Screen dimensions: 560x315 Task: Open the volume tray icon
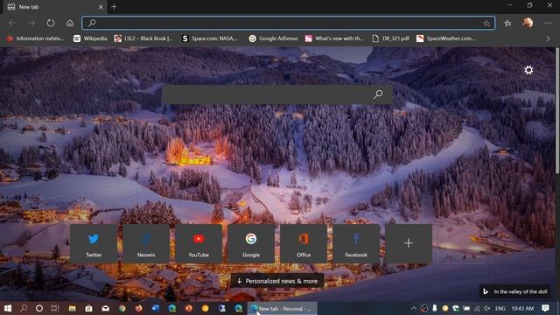[487, 308]
